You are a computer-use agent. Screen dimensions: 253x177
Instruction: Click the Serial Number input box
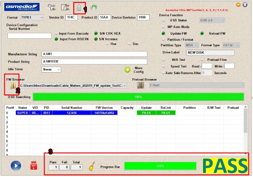pos(30,36)
